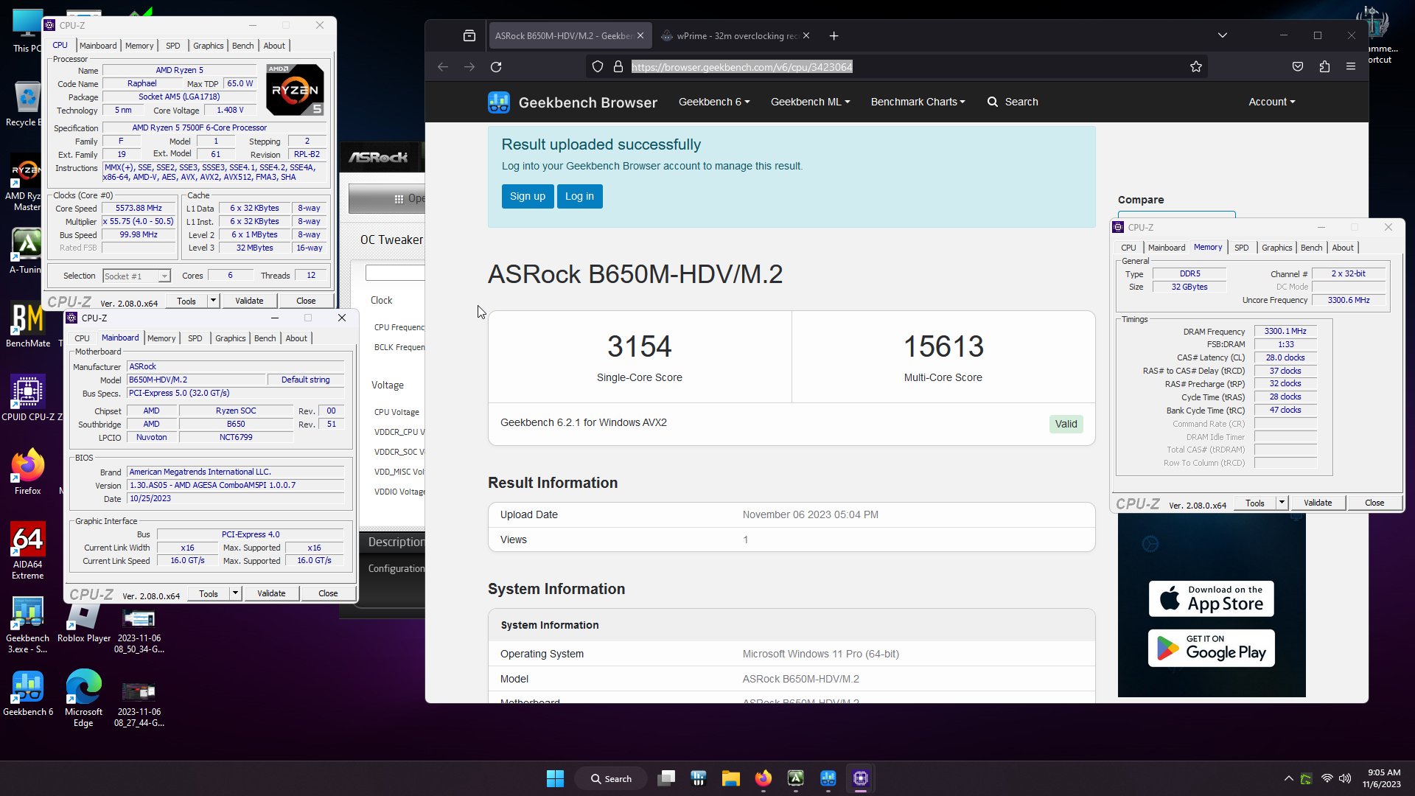Screen dimensions: 1415x796
Task: Click the browser URL address field
Action: [895, 67]
